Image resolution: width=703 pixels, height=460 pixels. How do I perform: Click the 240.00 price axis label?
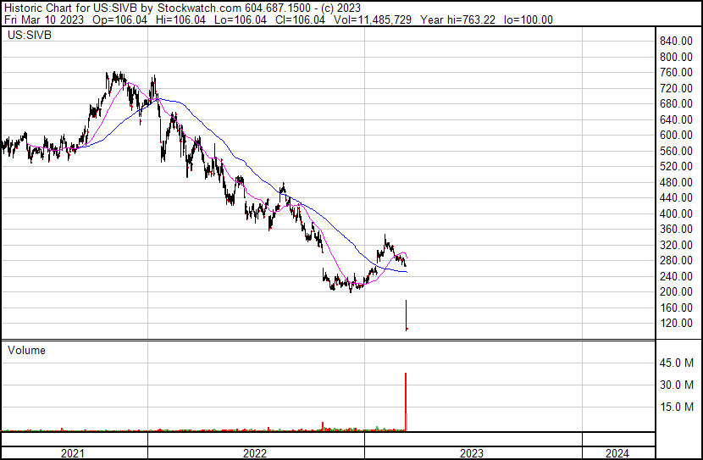click(x=676, y=277)
